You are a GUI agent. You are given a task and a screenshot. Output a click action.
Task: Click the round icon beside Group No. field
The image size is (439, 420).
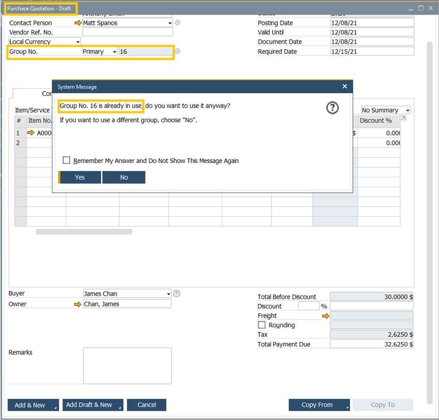pos(178,51)
